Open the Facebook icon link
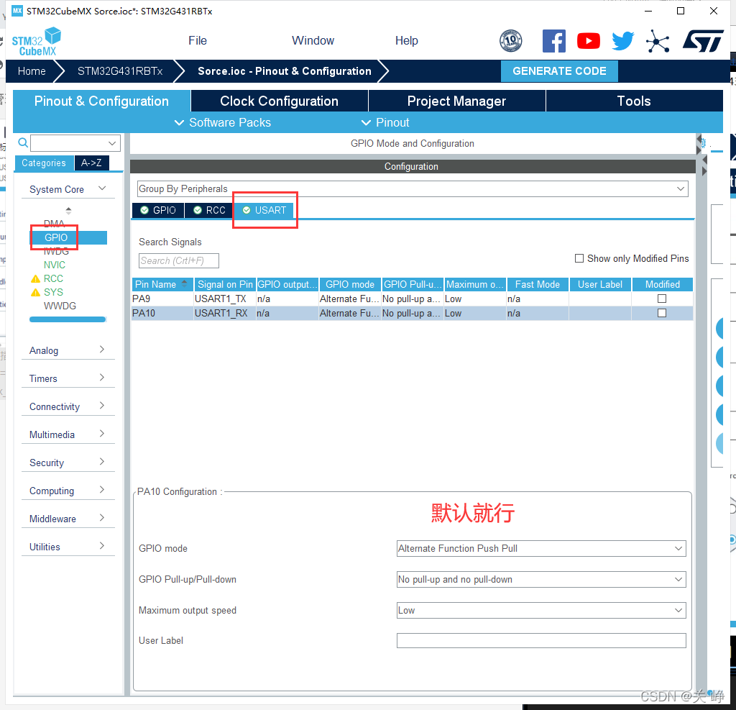The height and width of the screenshot is (710, 736). point(554,41)
